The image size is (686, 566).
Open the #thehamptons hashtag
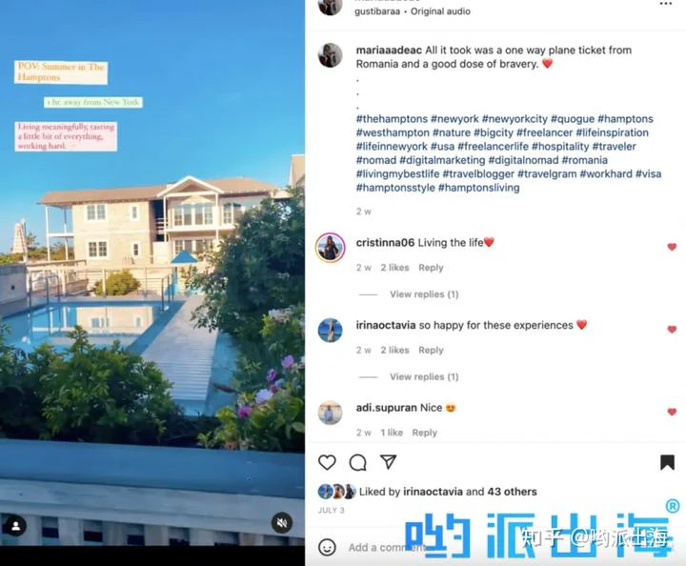pyautogui.click(x=392, y=119)
